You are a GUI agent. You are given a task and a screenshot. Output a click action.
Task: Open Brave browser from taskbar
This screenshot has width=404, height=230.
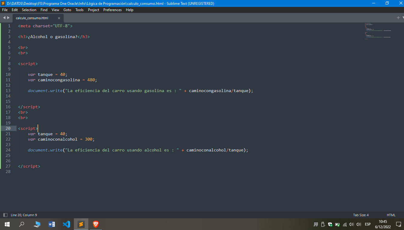tap(96, 224)
